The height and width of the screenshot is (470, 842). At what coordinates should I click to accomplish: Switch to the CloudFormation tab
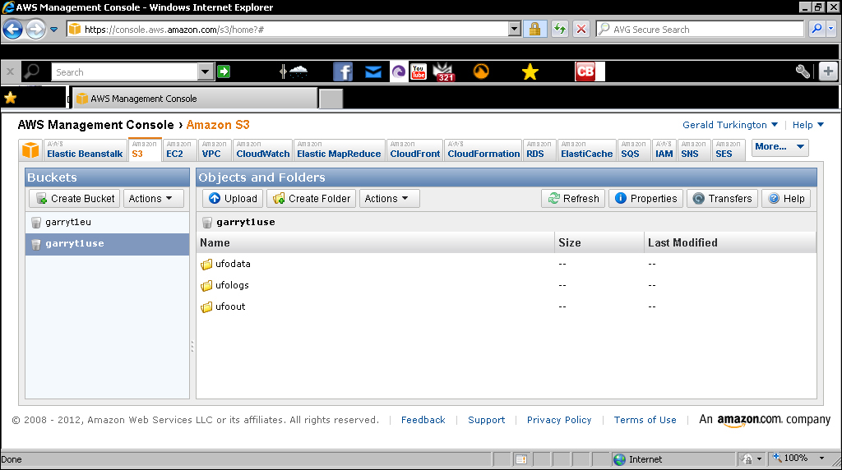[x=483, y=150]
